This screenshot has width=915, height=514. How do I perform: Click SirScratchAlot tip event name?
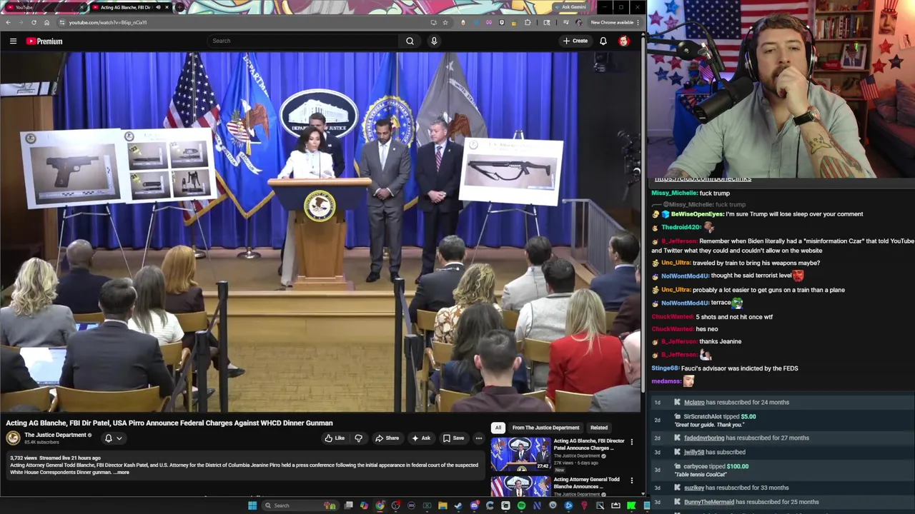tap(703, 416)
